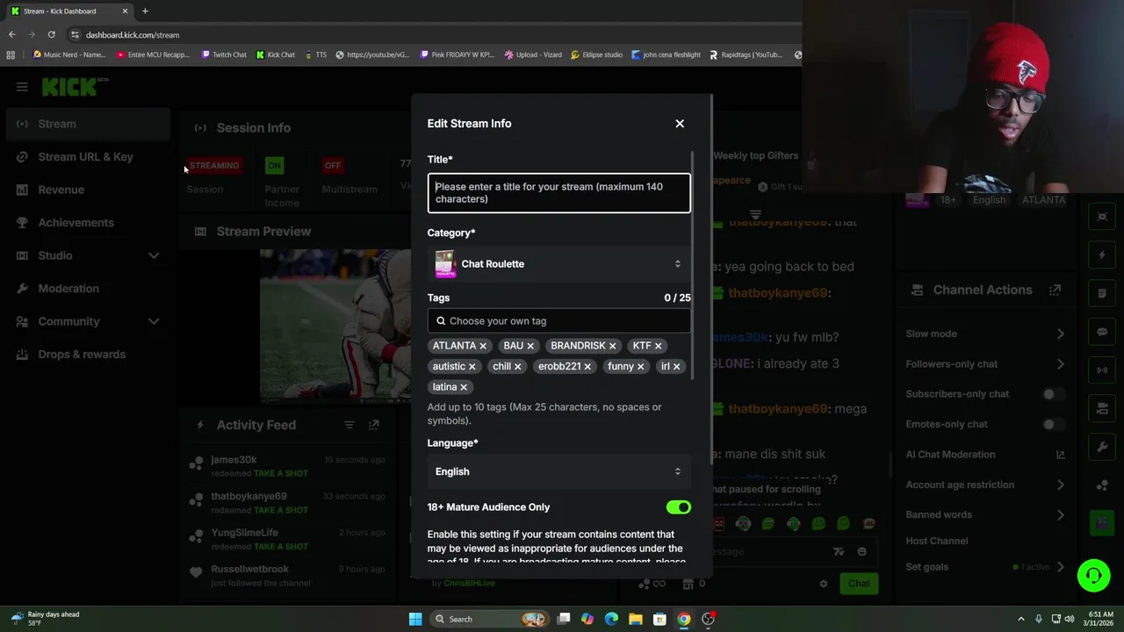Click the green support headset button
1124x632 pixels.
[x=1093, y=576]
